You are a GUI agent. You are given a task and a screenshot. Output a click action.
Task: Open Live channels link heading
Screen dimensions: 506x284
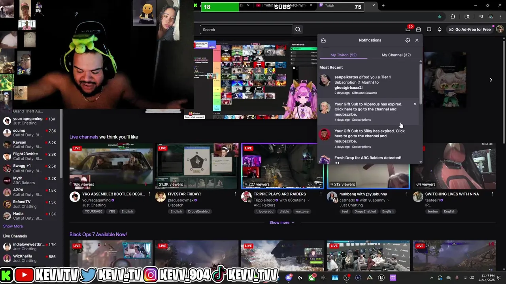coord(84,137)
